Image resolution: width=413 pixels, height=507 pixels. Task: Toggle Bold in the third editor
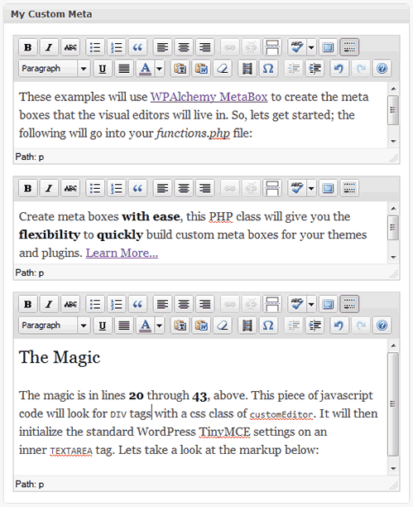point(28,304)
